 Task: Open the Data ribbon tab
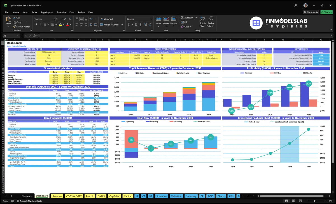[x=72, y=12]
